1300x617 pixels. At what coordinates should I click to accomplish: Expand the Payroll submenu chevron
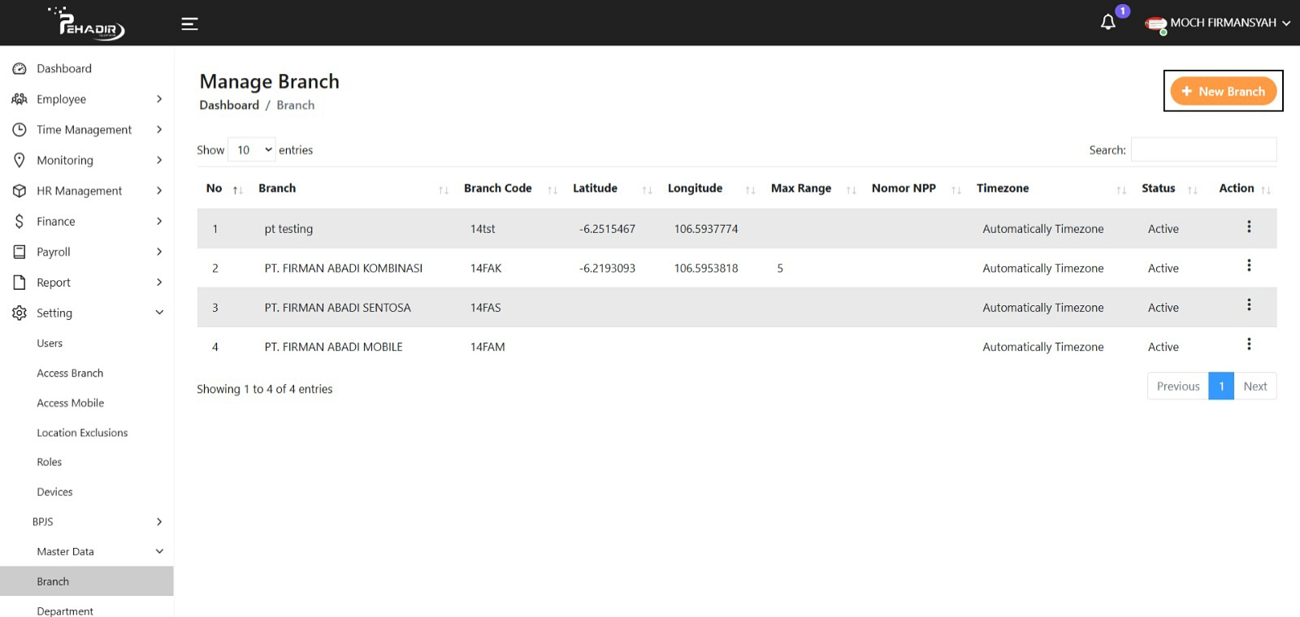click(x=159, y=252)
